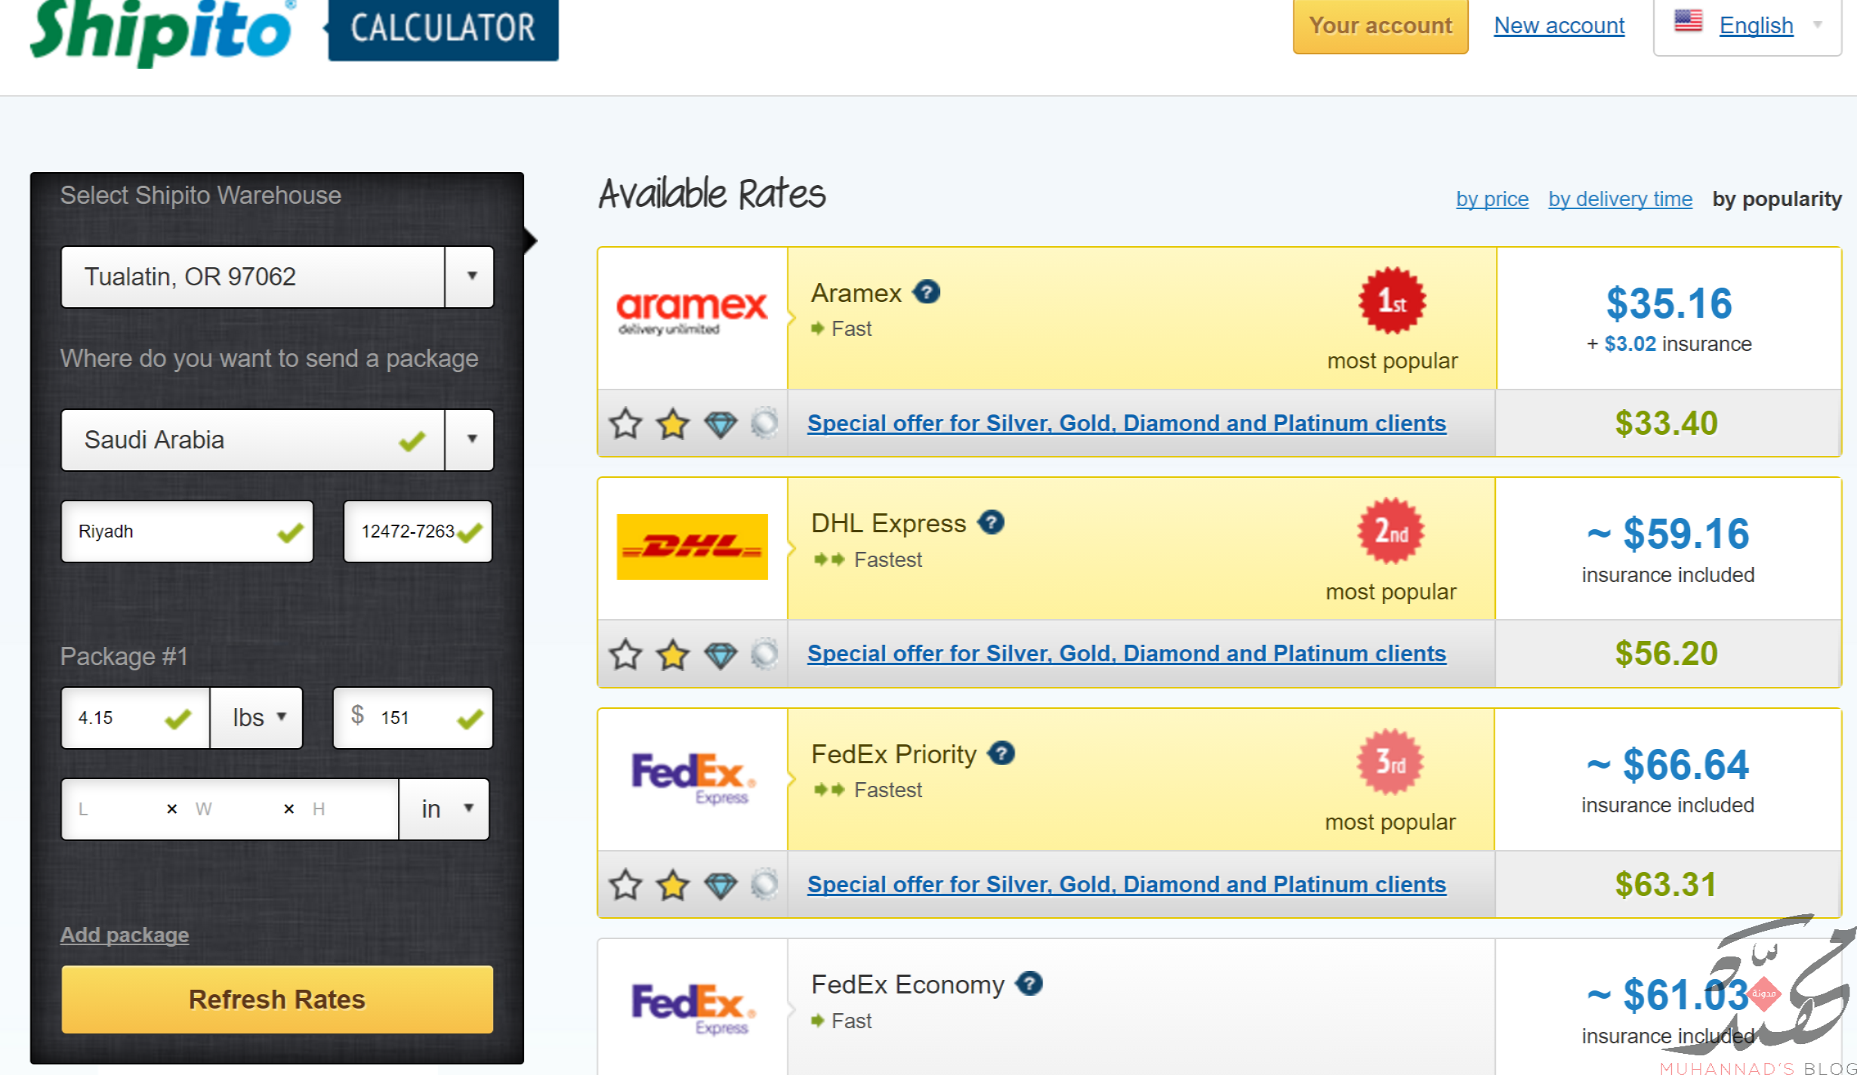Click the FedEx Priority help question mark icon
Viewport: 1857px width, 1075px height.
1001,753
